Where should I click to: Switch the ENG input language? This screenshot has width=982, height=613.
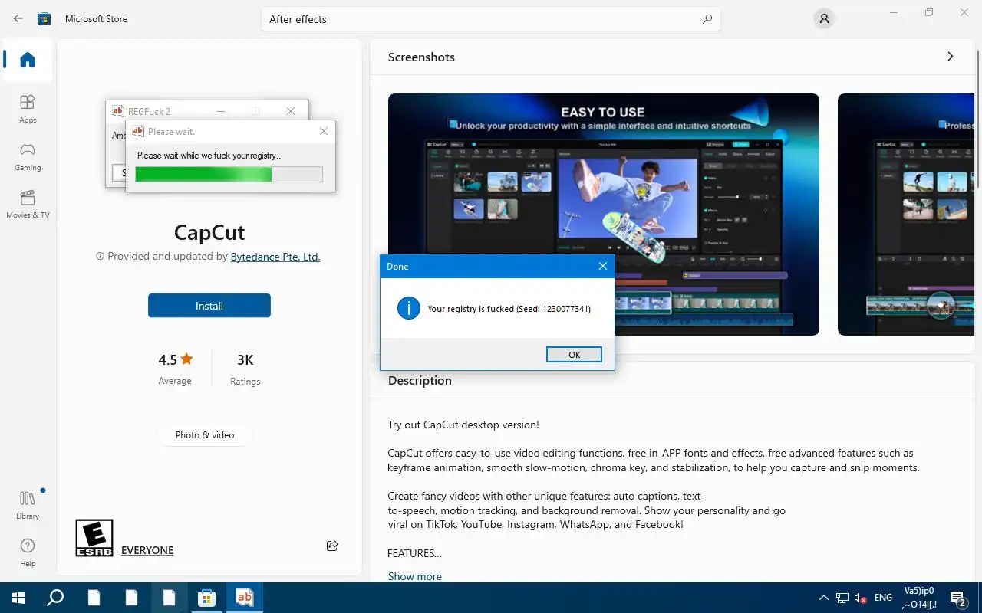click(883, 598)
